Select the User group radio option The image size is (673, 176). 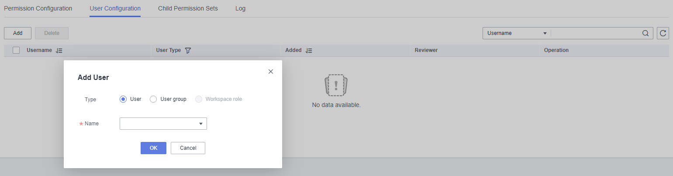tap(153, 99)
